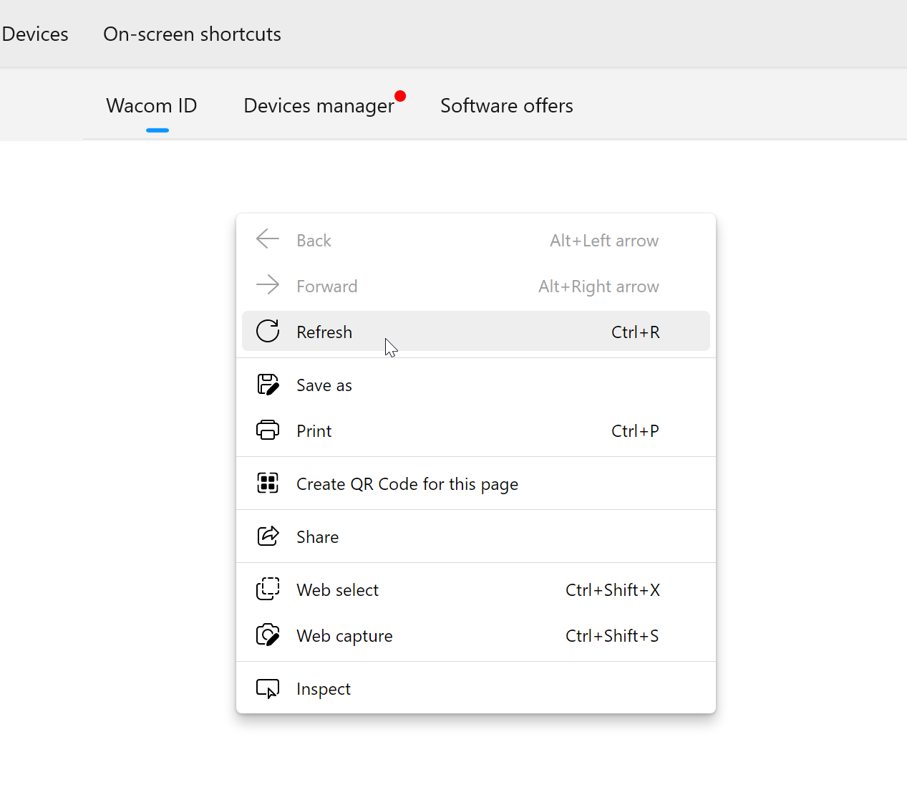Image resolution: width=907 pixels, height=785 pixels.
Task: Click the Web select dashed-box icon
Action: tap(268, 589)
